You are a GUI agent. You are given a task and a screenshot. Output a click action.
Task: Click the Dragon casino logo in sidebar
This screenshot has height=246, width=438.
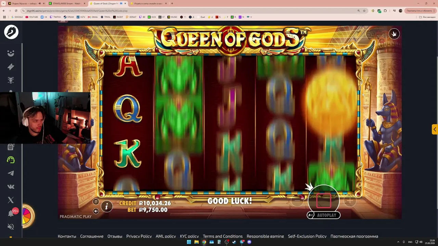coord(11,32)
